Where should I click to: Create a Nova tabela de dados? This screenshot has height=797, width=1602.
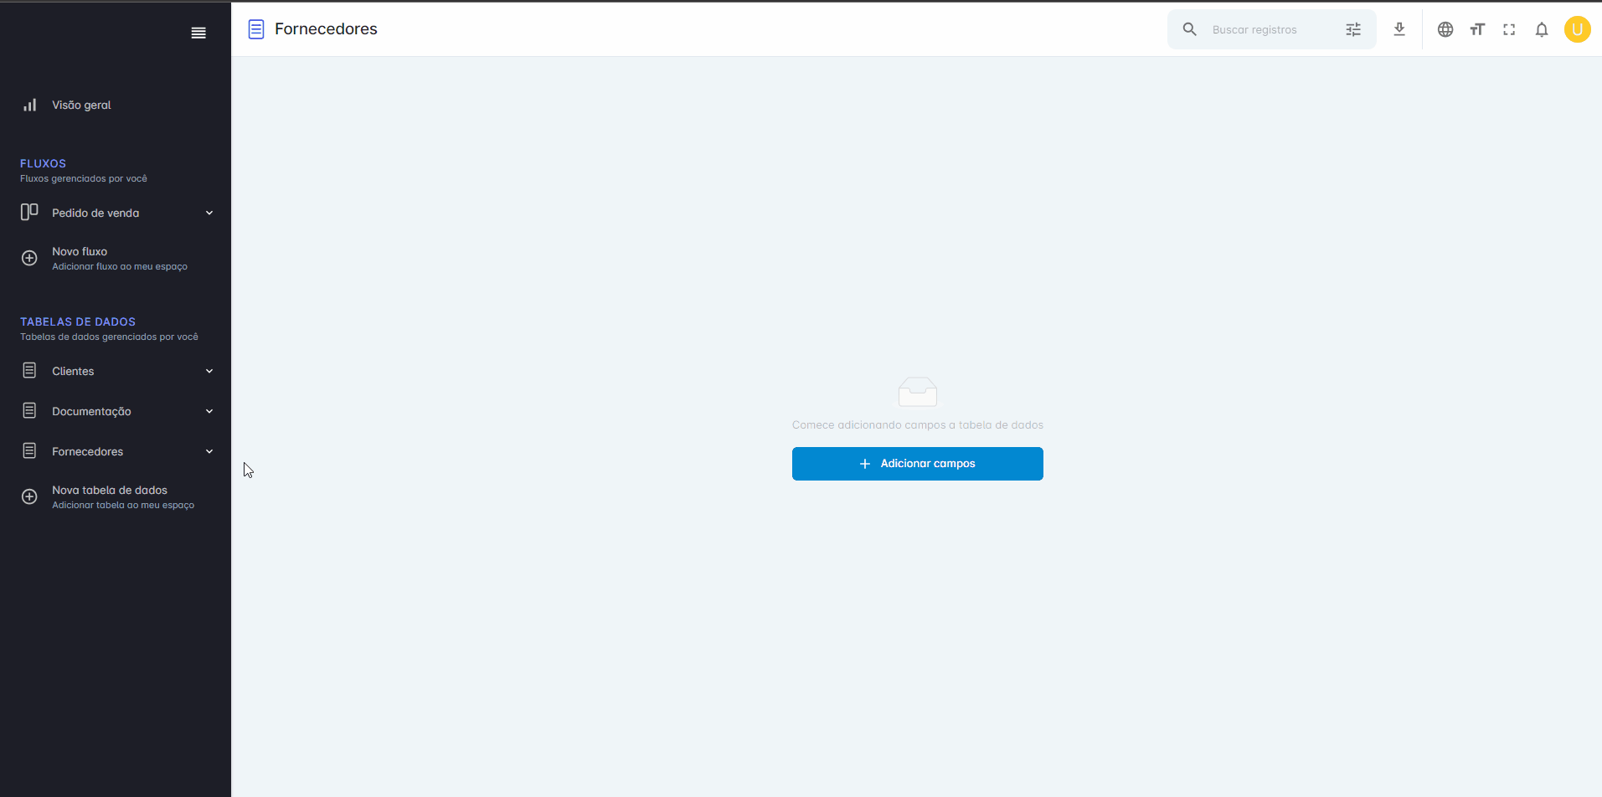coord(110,490)
